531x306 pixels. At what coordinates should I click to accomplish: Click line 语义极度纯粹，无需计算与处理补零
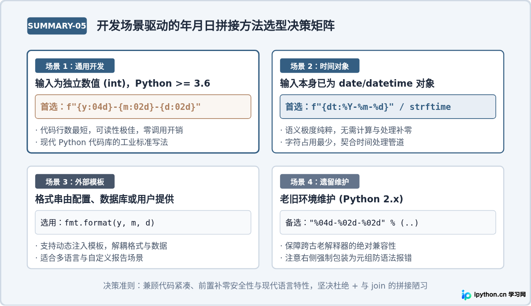tap(346, 130)
